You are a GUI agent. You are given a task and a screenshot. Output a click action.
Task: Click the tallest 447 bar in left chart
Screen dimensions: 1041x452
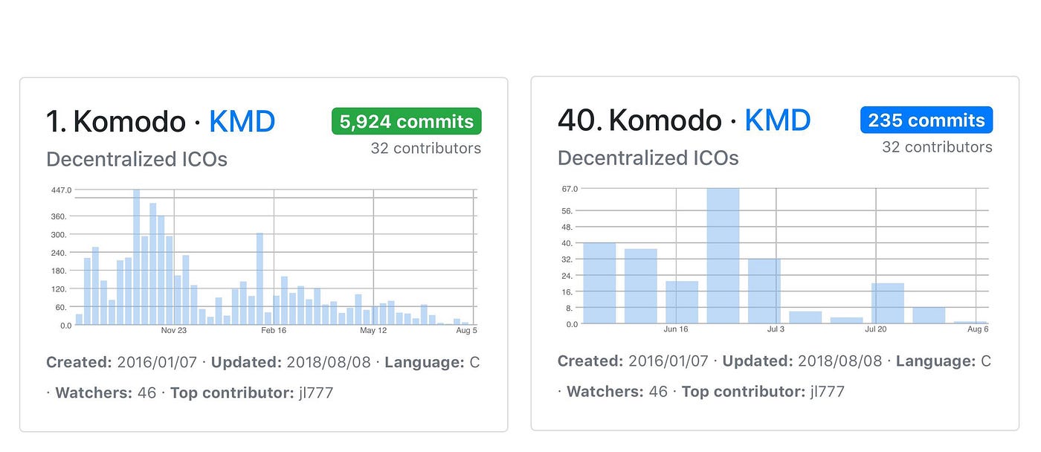point(137,257)
